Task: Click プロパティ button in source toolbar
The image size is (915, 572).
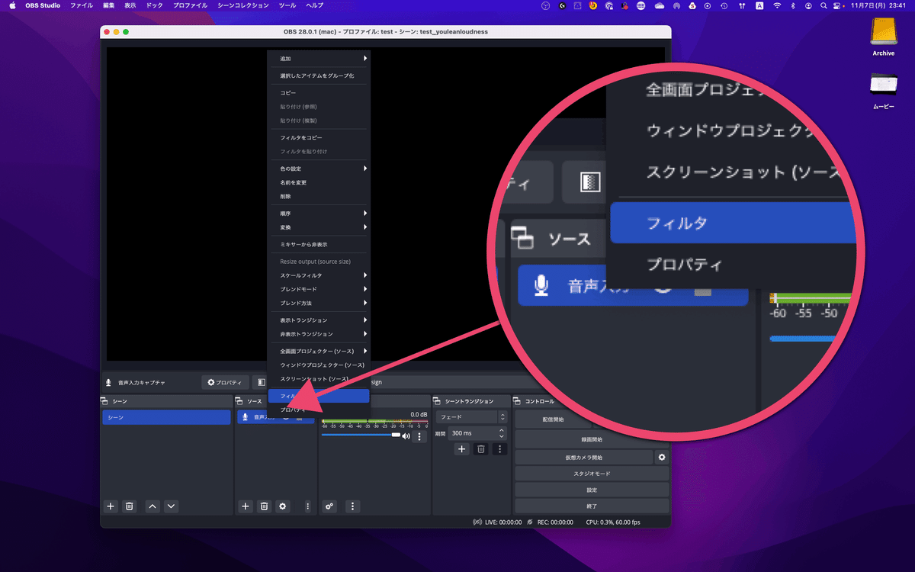Action: [x=224, y=382]
